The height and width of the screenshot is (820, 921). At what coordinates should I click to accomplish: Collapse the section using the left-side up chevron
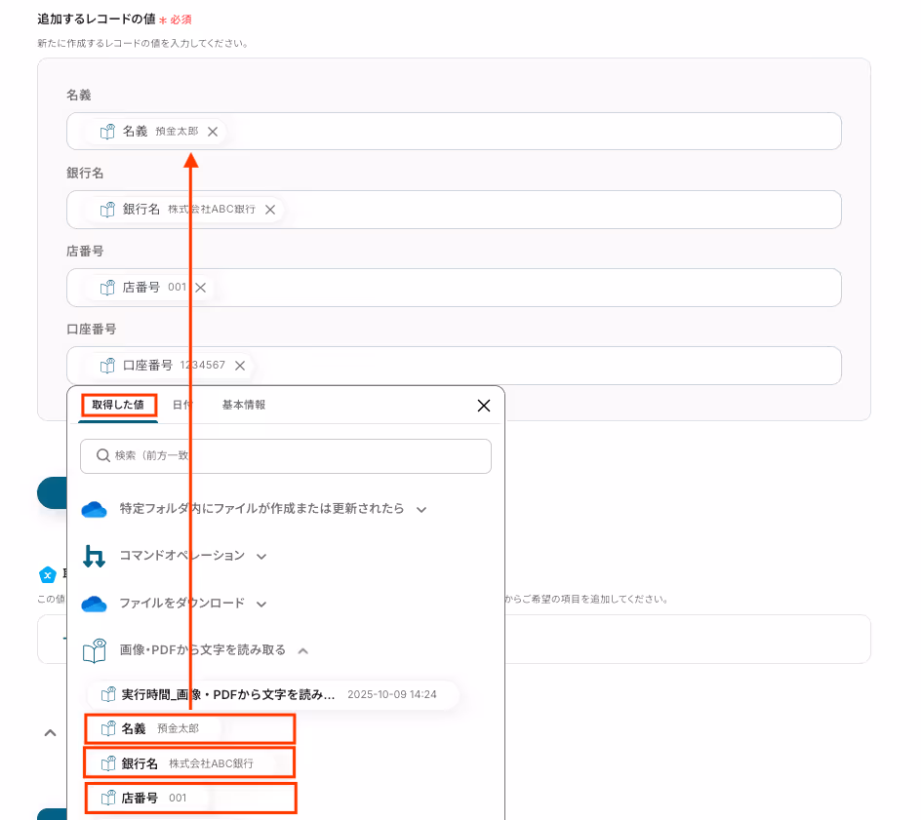point(51,733)
